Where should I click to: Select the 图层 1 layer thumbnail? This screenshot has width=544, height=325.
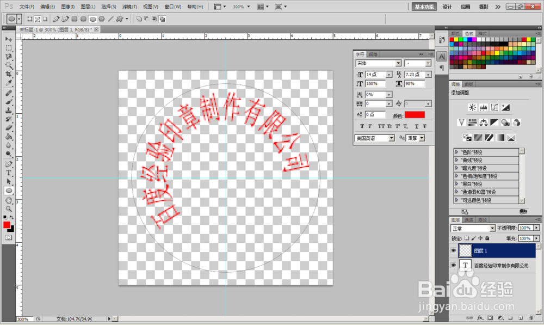coord(465,250)
